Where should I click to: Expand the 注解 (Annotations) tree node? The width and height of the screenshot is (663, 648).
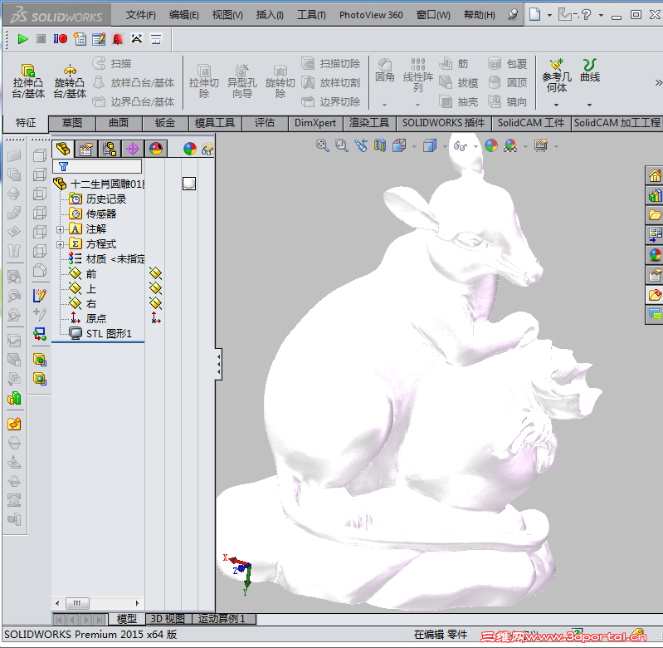tap(60, 230)
